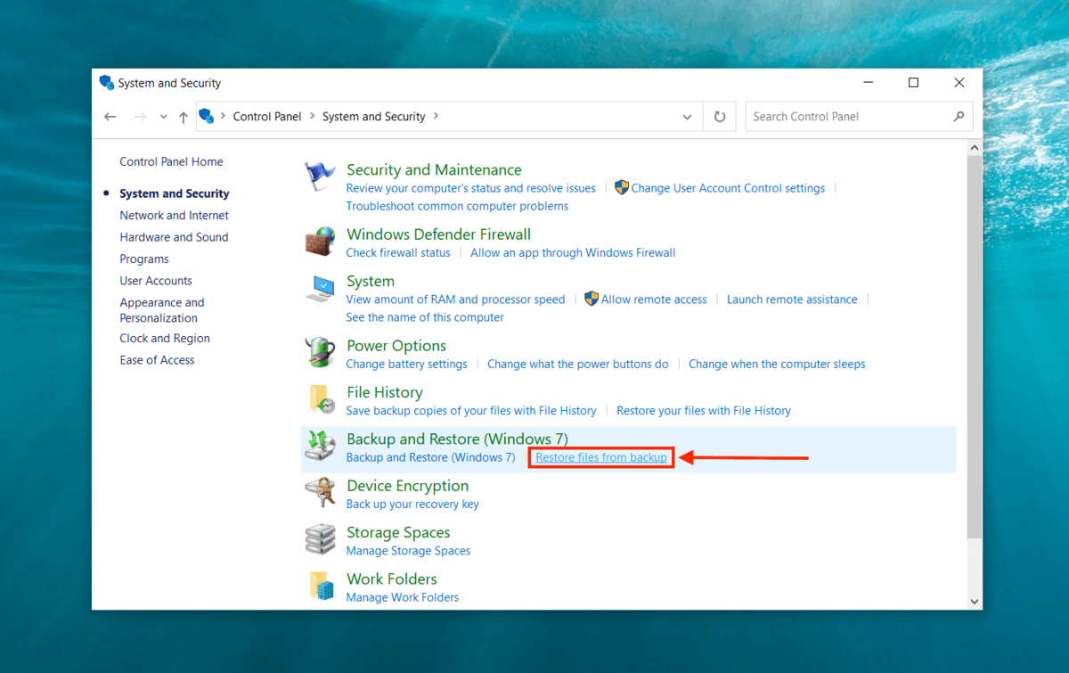The image size is (1069, 673).
Task: Click the Security and Maintenance flag icon
Action: click(320, 176)
